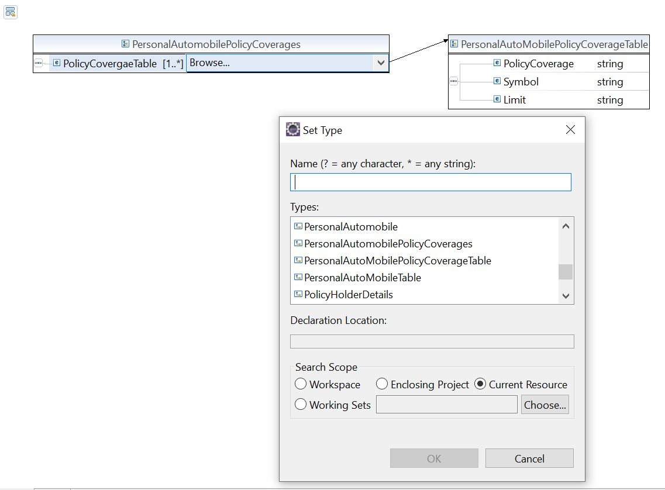Select the Current Resource search scope
This screenshot has width=665, height=490.
point(480,384)
